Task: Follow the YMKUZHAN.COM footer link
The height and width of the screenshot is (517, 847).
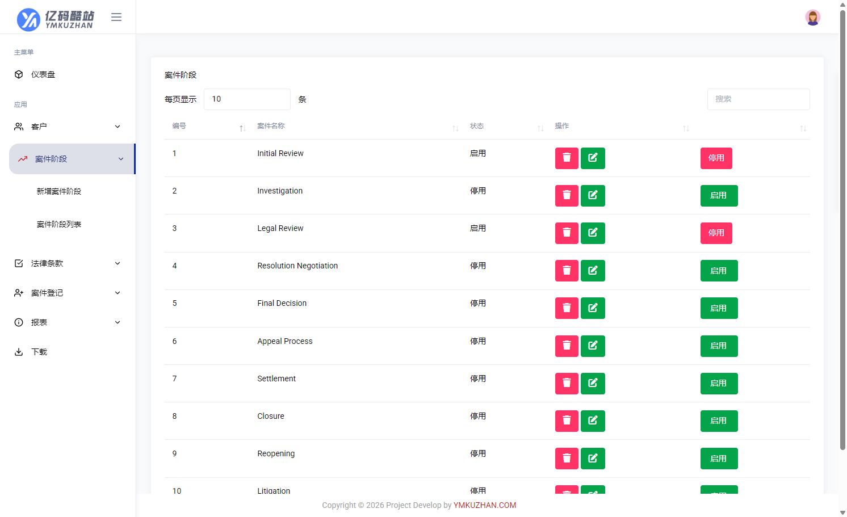Action: point(485,505)
